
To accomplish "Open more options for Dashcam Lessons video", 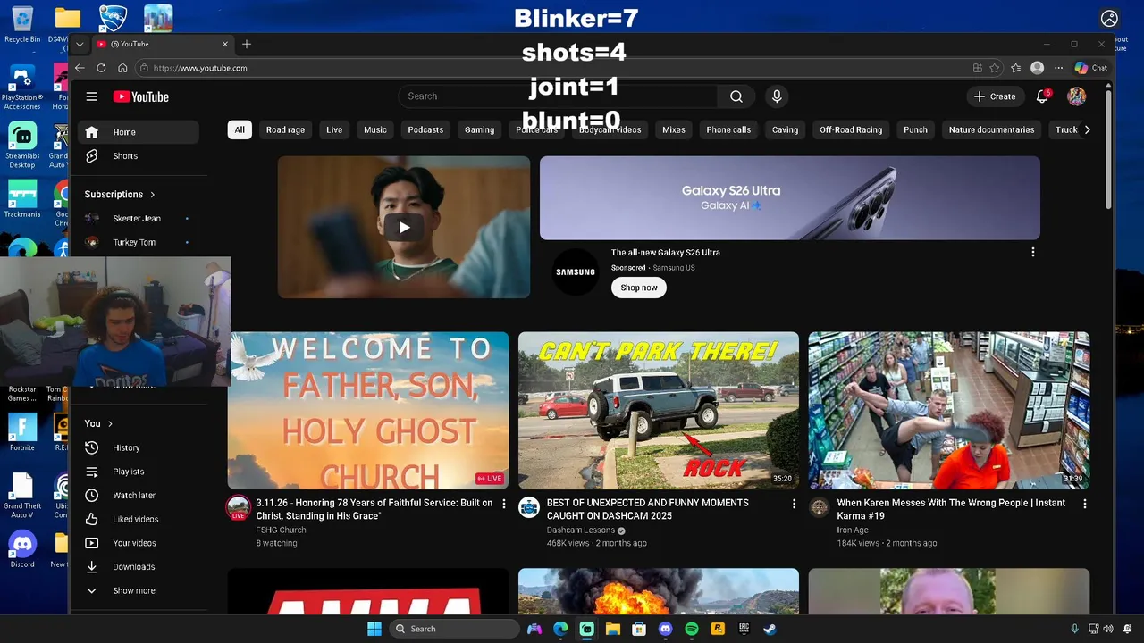I will tap(794, 504).
